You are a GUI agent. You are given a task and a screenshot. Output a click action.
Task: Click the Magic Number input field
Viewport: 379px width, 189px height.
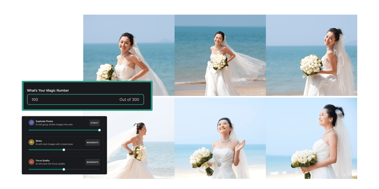click(85, 100)
